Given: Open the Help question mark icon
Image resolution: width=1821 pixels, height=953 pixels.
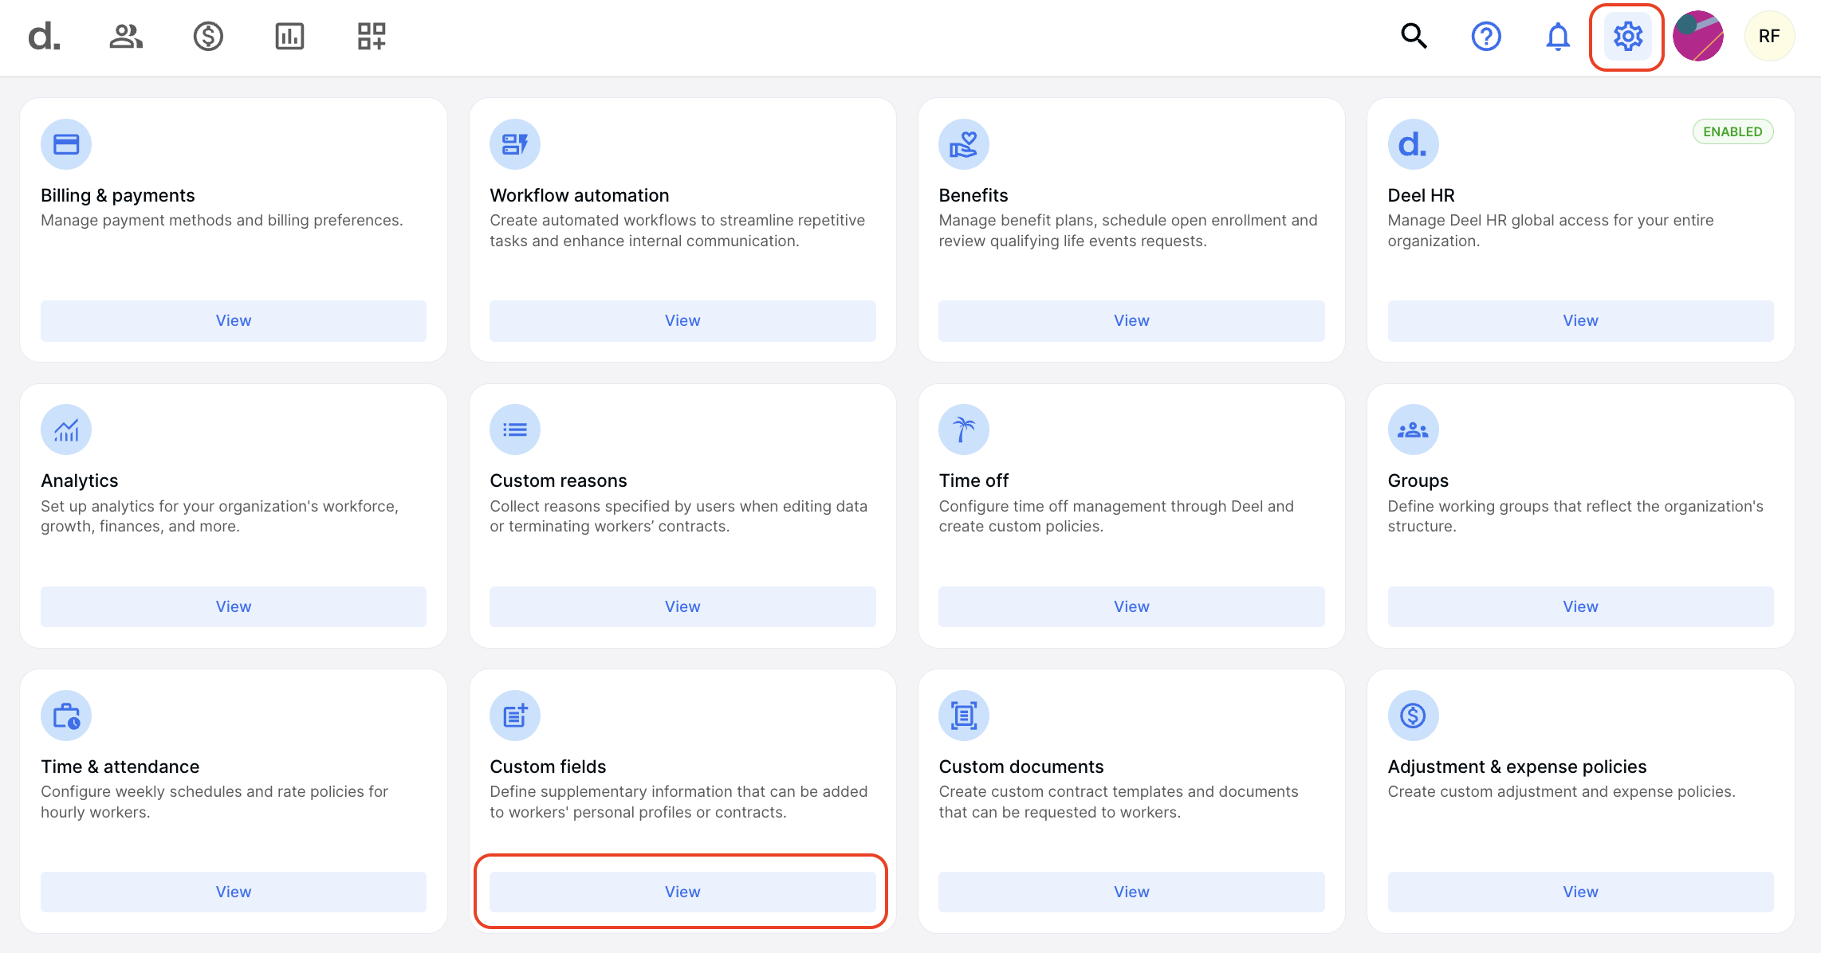Looking at the screenshot, I should point(1485,36).
